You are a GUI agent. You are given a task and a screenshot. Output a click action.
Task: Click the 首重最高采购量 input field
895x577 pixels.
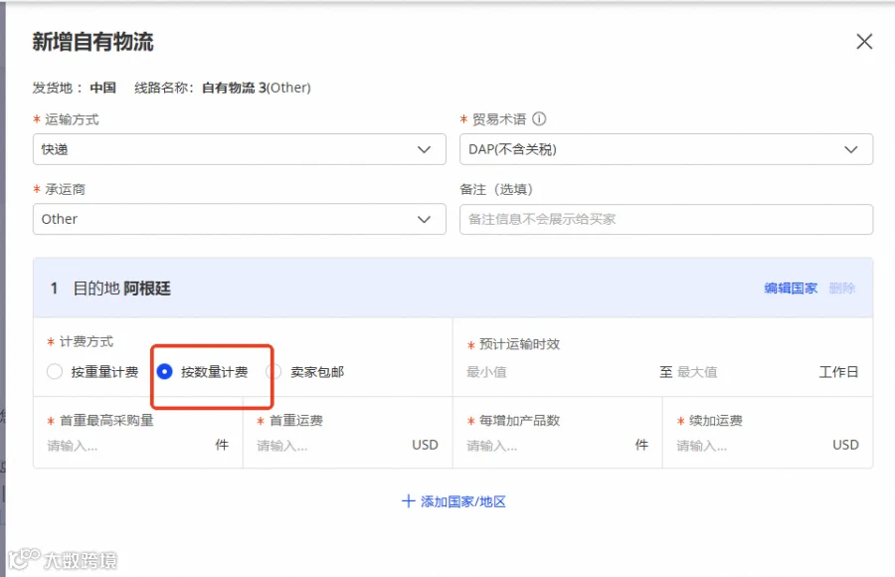click(x=128, y=446)
